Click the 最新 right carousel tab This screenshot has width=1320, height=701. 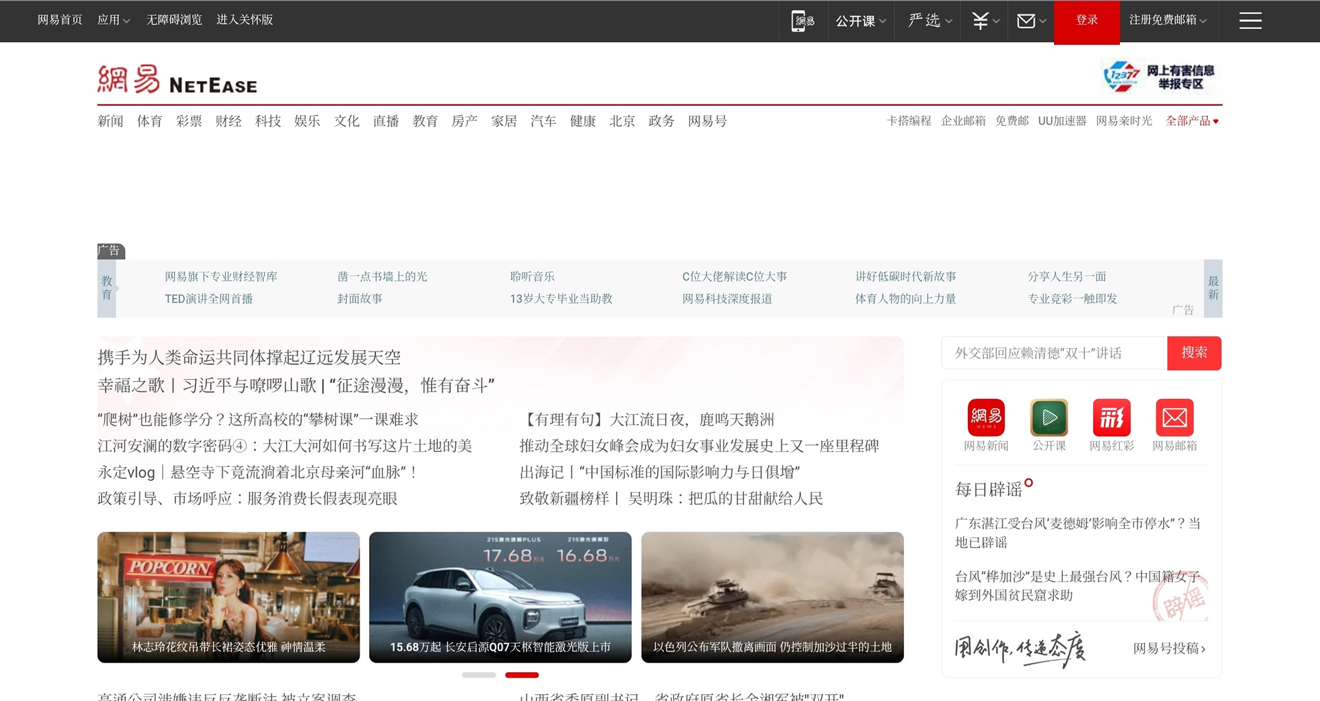(1213, 288)
